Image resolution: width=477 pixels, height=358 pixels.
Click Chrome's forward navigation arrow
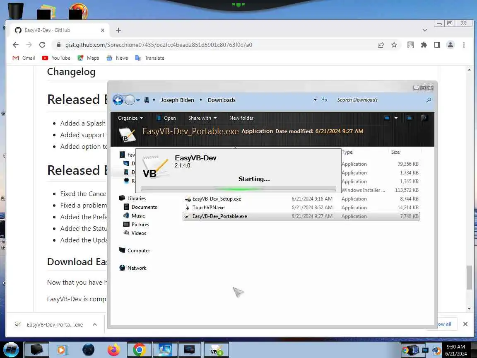tap(29, 45)
